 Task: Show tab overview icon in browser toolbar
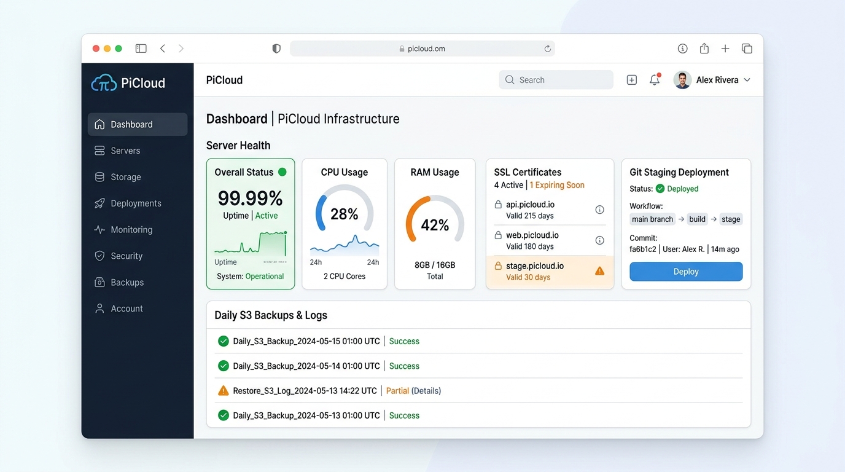click(x=747, y=49)
